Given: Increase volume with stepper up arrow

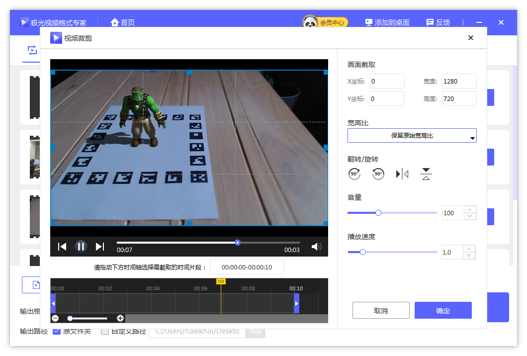Looking at the screenshot, I should [x=470, y=210].
